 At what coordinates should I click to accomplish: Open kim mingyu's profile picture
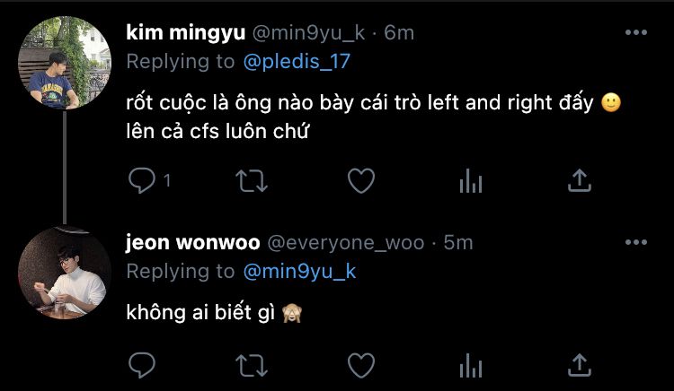click(65, 63)
